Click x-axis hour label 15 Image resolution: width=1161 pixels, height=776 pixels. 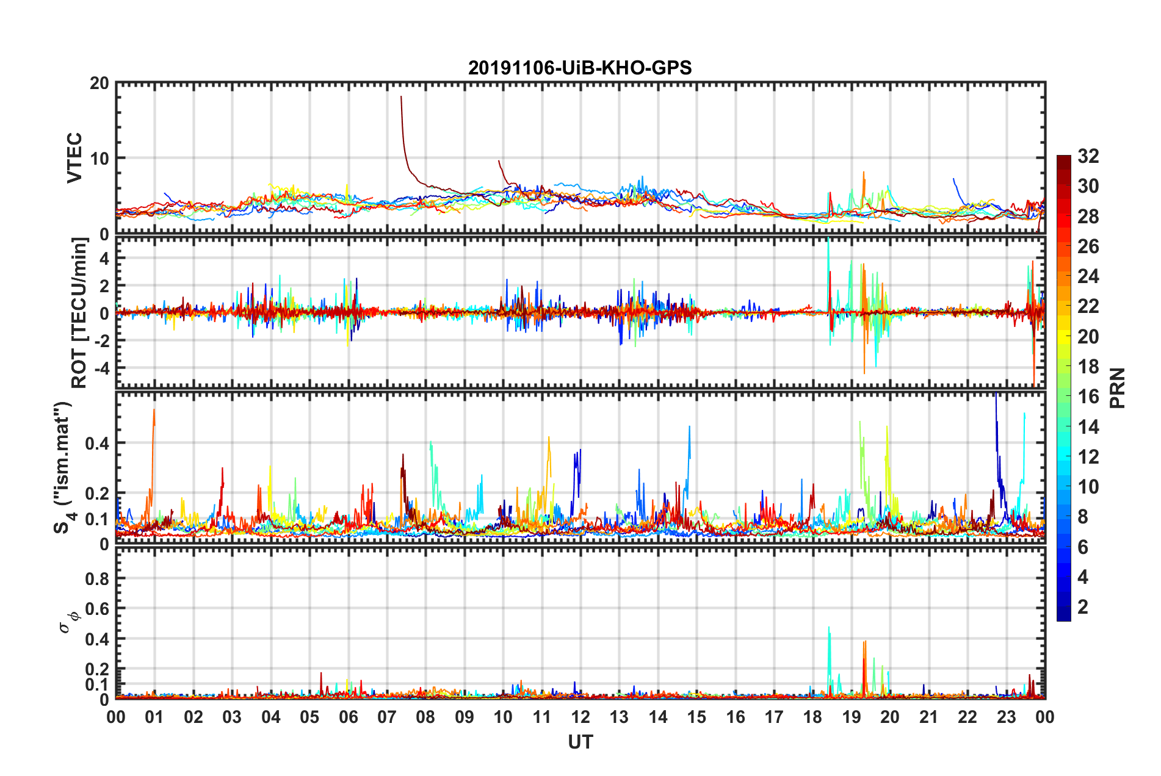pyautogui.click(x=696, y=717)
